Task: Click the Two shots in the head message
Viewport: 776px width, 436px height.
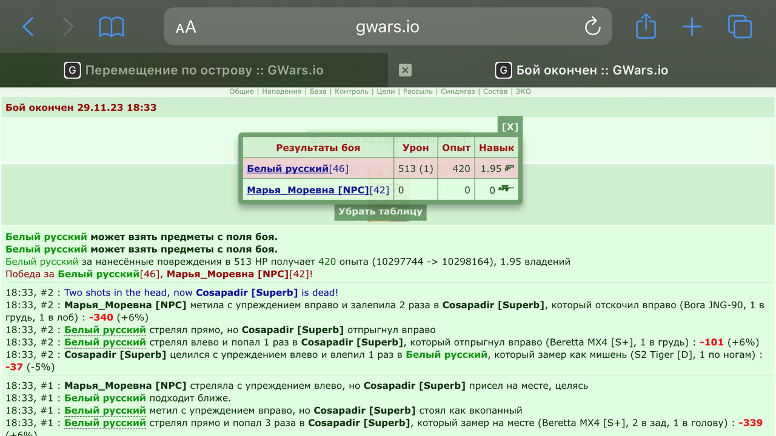Action: pos(201,293)
